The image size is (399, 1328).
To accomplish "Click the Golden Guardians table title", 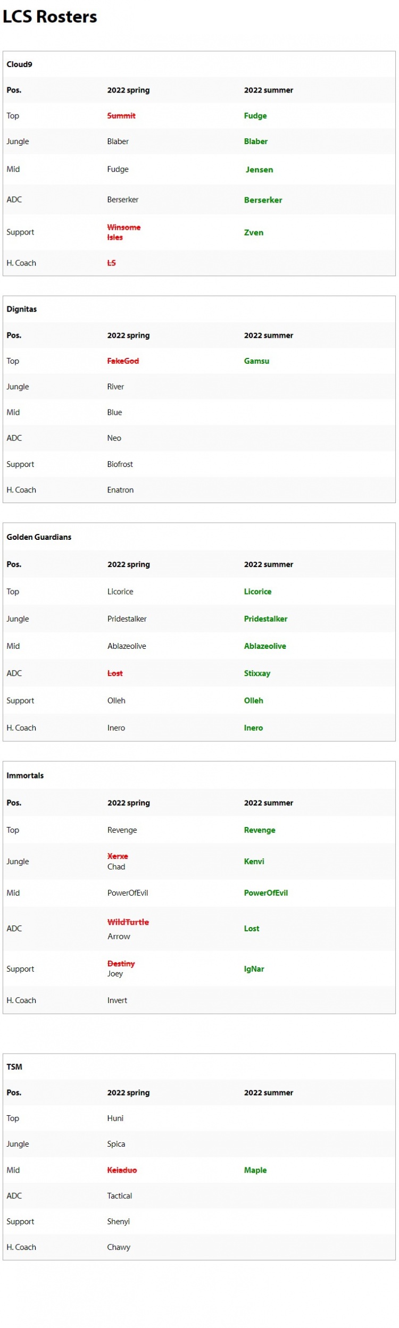I will click(39, 537).
